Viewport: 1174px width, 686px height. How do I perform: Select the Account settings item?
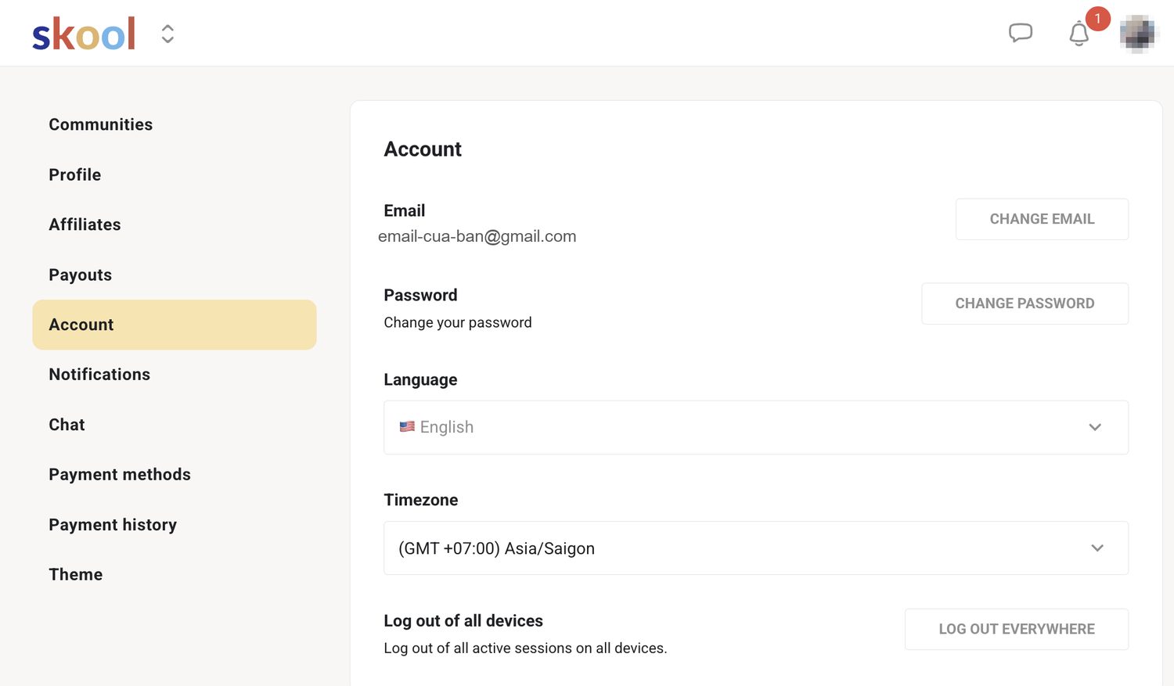[175, 325]
